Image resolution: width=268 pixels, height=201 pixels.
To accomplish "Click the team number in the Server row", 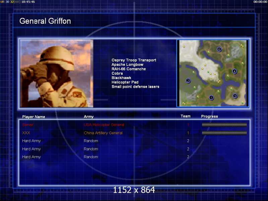I will [188, 125].
